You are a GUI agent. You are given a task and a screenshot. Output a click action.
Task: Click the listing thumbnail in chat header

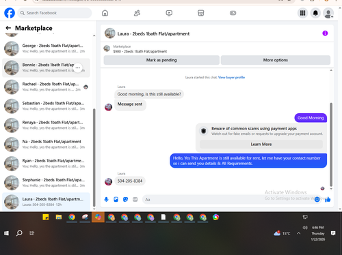[x=110, y=33]
